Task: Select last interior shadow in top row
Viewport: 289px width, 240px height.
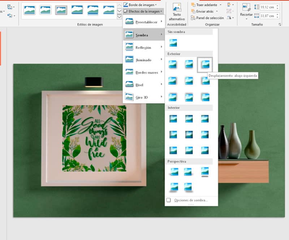Action: tap(205, 119)
